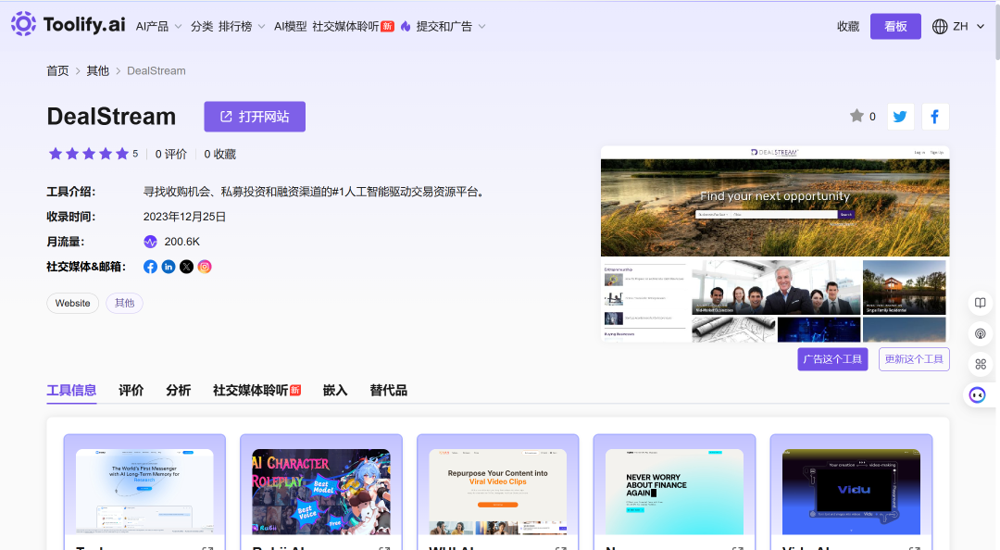
Task: Open the AI Character Roleplay card thumbnail
Action: click(x=320, y=492)
